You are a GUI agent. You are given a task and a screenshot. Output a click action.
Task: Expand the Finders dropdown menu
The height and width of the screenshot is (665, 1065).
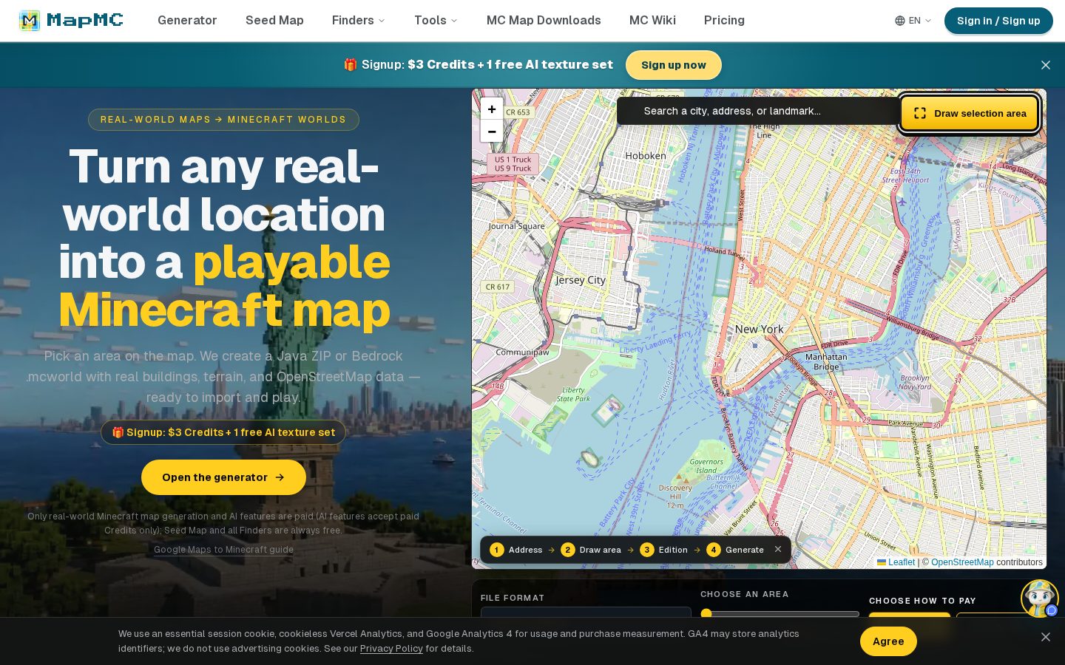[x=359, y=21]
